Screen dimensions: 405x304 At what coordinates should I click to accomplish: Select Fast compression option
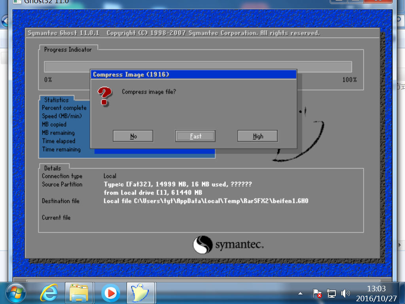click(x=195, y=136)
